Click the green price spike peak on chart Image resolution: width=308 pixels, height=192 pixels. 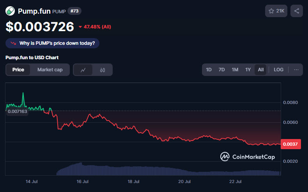[23, 93]
